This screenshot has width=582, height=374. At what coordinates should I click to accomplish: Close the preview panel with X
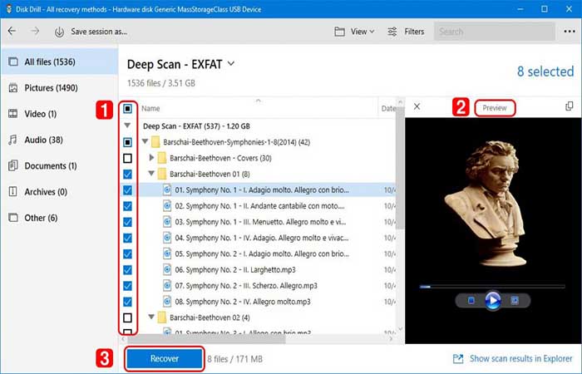417,107
